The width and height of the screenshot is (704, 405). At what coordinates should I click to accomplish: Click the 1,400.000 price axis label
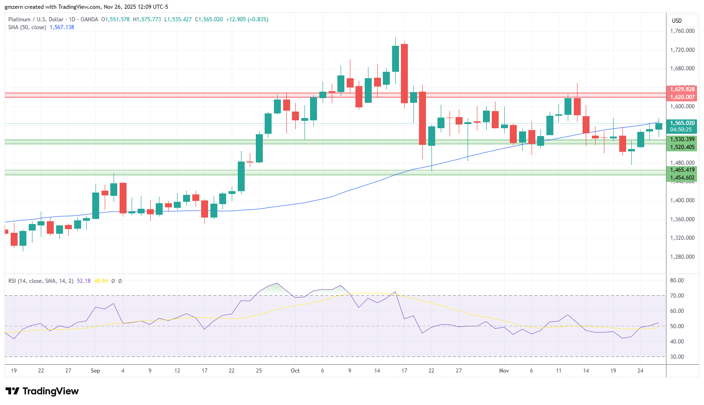(682, 200)
